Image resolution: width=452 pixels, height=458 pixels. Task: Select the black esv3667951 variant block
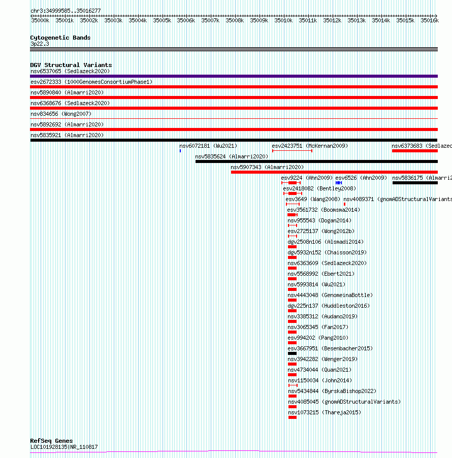pyautogui.click(x=292, y=353)
